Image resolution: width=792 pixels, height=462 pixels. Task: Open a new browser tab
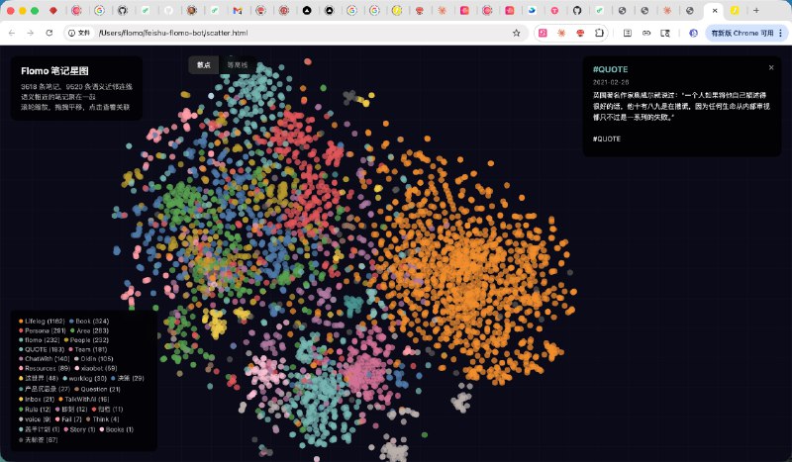756,10
